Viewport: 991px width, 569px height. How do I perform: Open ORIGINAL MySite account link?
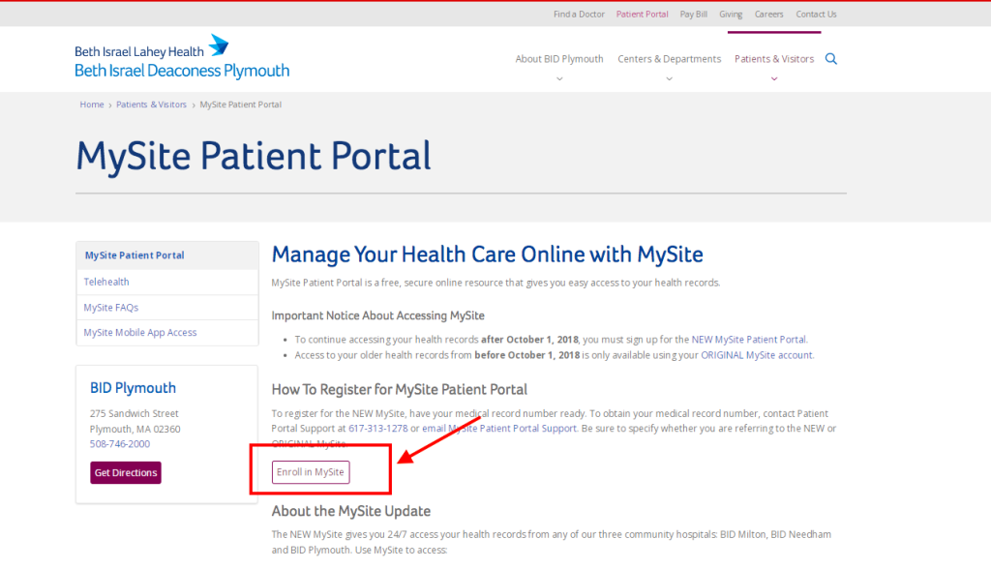[757, 355]
